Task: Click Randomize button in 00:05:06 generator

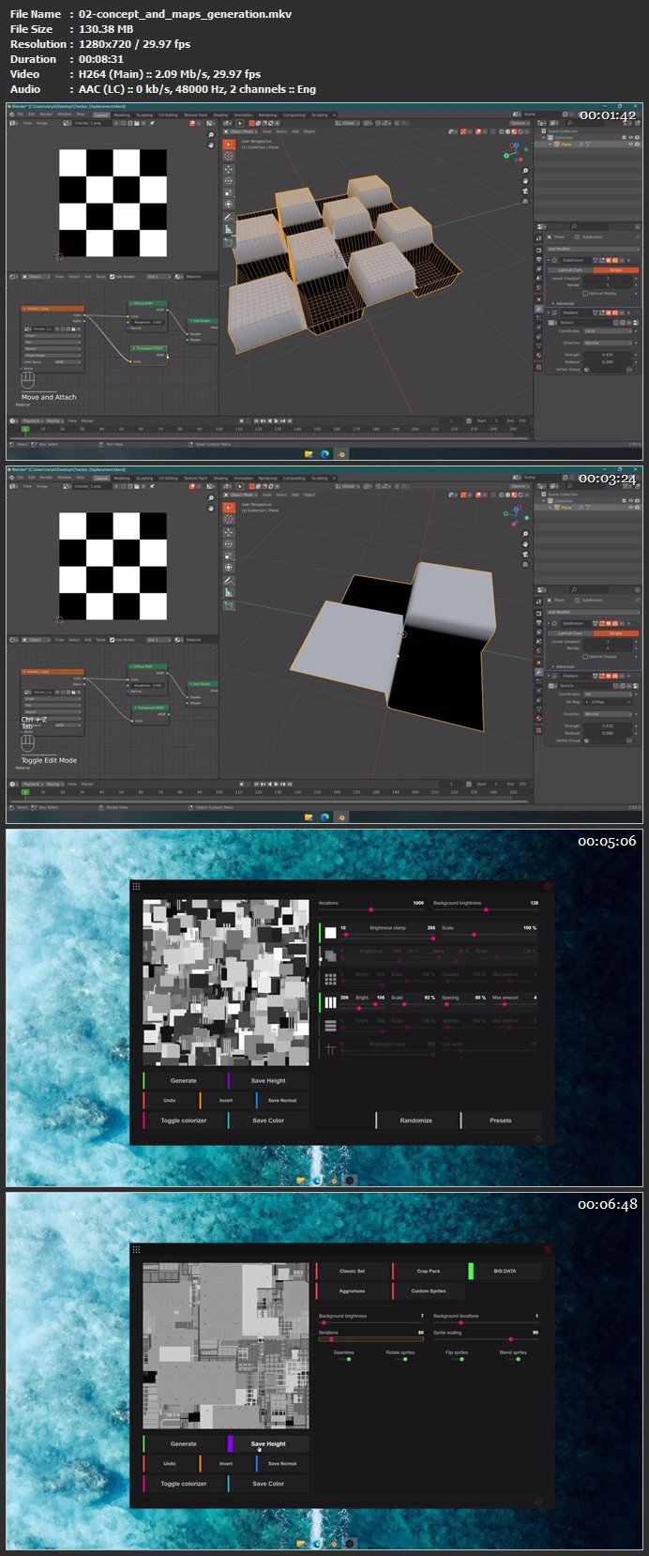Action: (415, 1120)
